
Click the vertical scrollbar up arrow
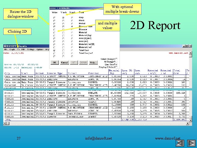tap(190, 53)
